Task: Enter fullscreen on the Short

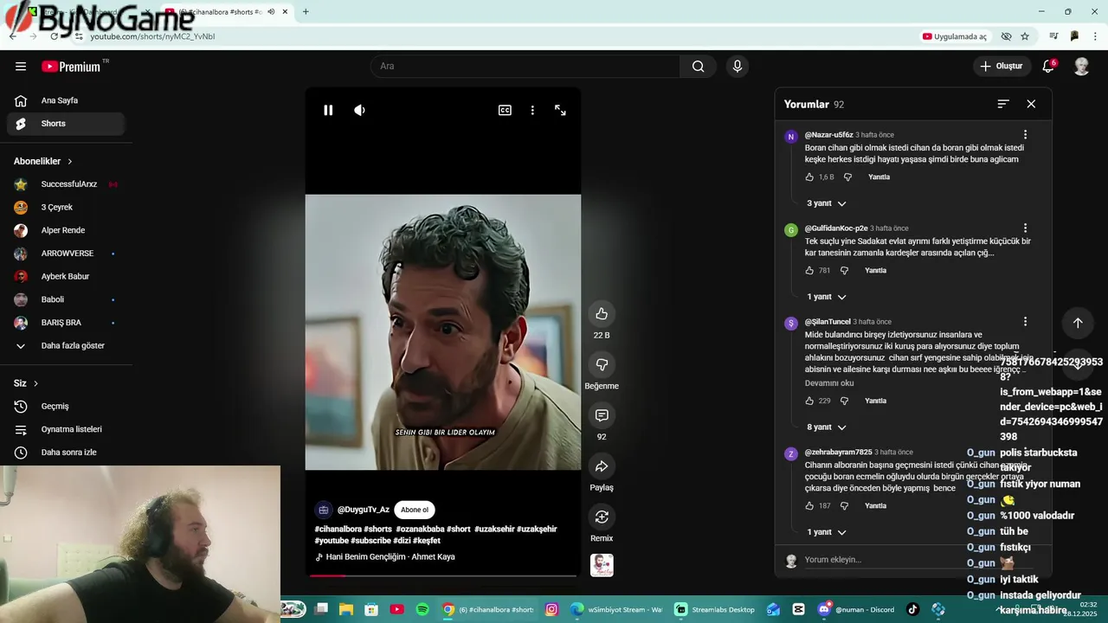Action: [560, 111]
